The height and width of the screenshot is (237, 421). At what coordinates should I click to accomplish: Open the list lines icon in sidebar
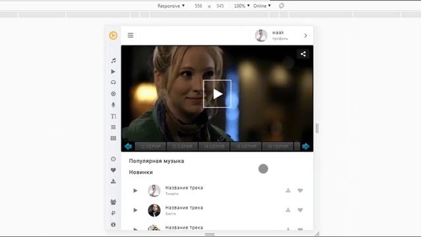[113, 127]
